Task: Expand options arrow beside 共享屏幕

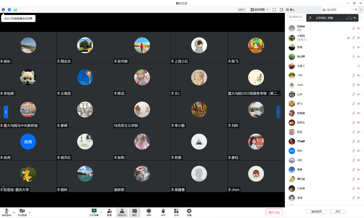Action: [x=101, y=212]
